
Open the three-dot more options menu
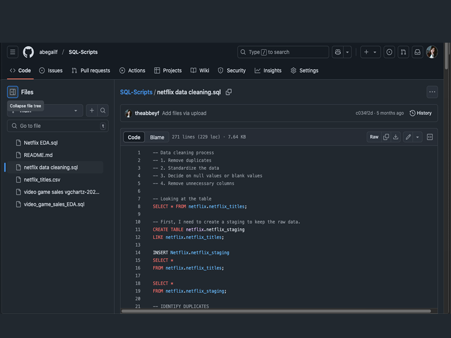point(432,92)
